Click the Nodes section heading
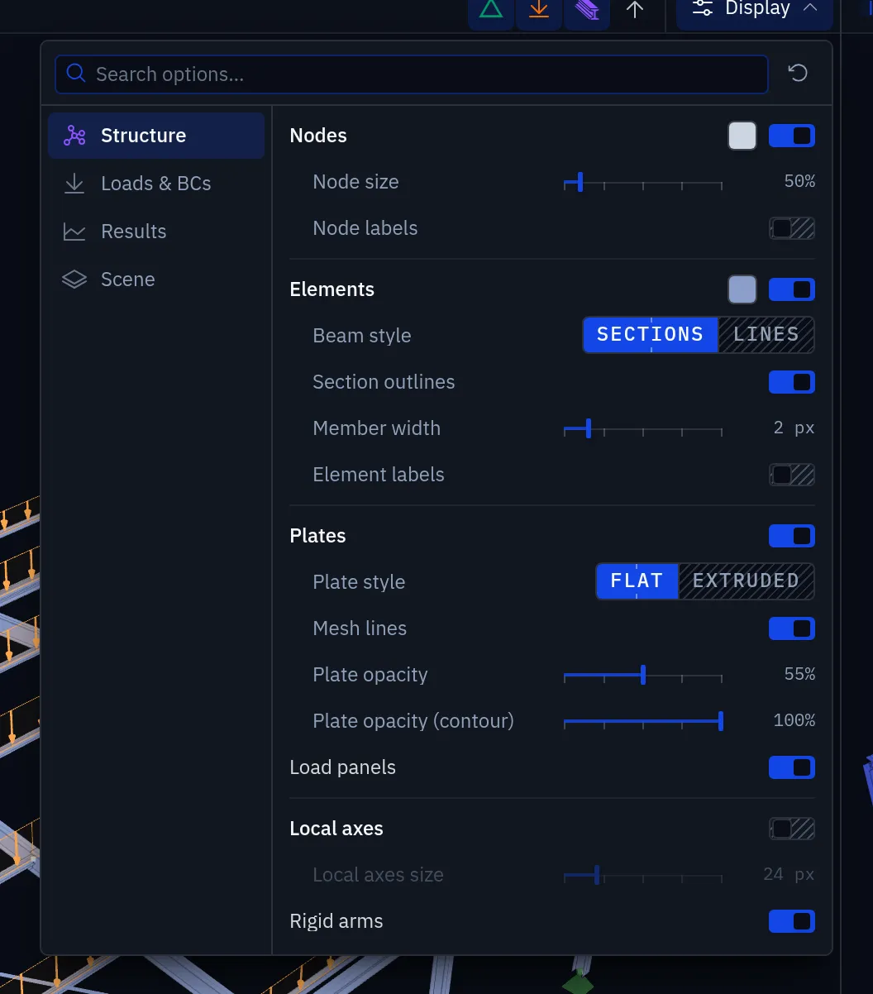The image size is (873, 994). pyautogui.click(x=318, y=136)
